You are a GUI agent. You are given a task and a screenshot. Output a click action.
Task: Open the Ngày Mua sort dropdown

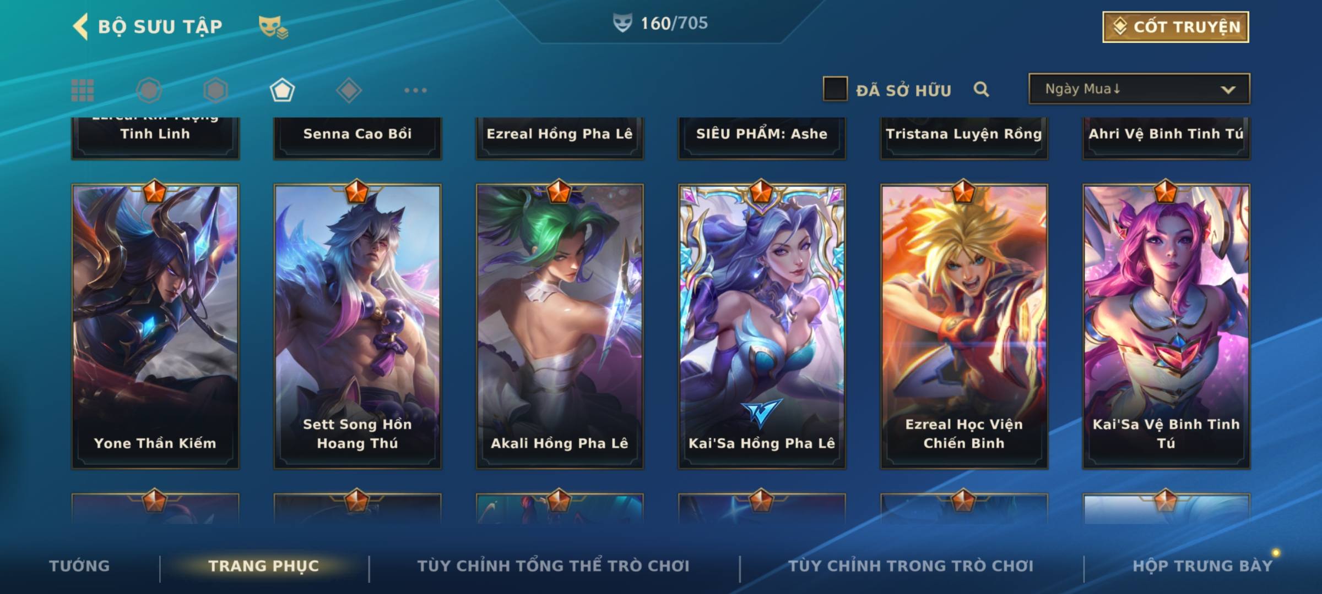coord(1139,89)
